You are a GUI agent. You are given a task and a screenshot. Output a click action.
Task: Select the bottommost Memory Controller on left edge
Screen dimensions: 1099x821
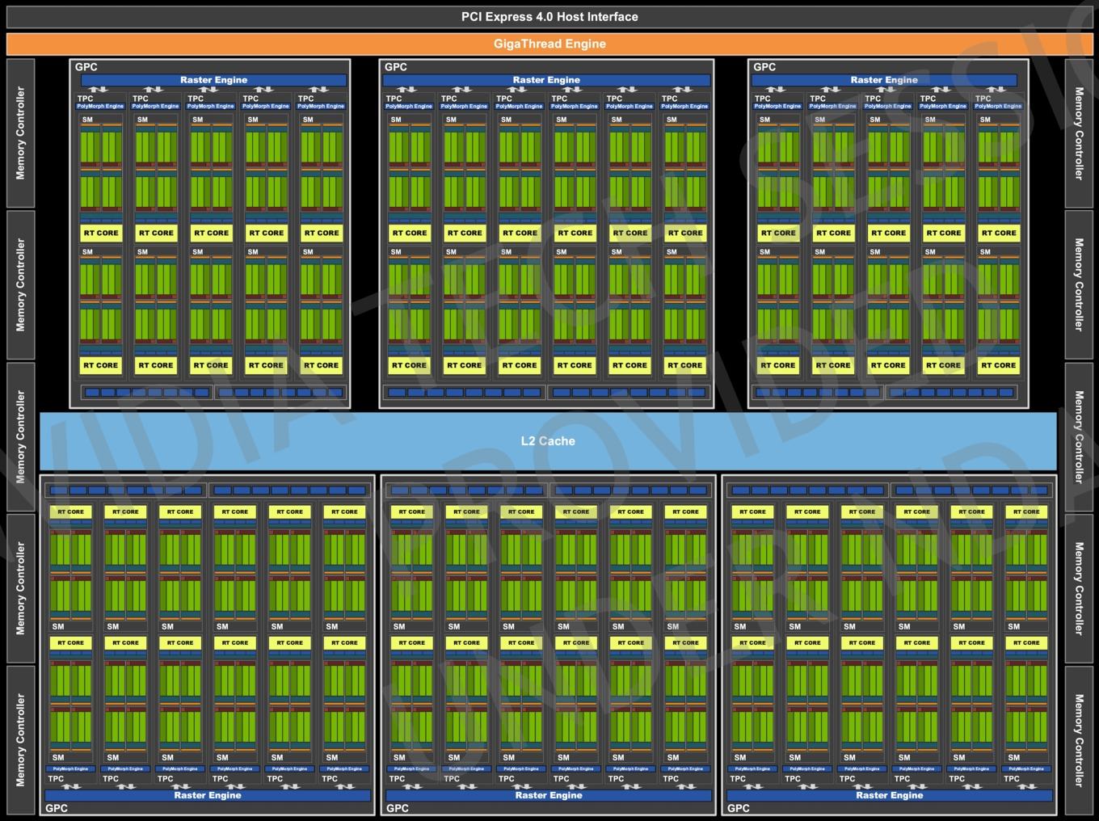(x=21, y=739)
